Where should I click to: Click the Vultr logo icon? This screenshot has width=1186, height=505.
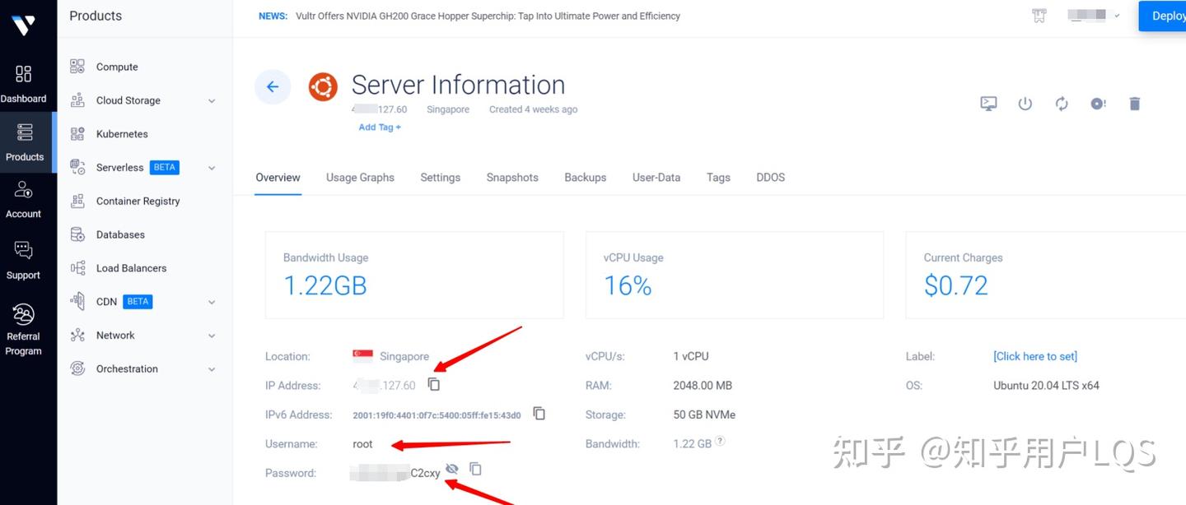click(24, 25)
